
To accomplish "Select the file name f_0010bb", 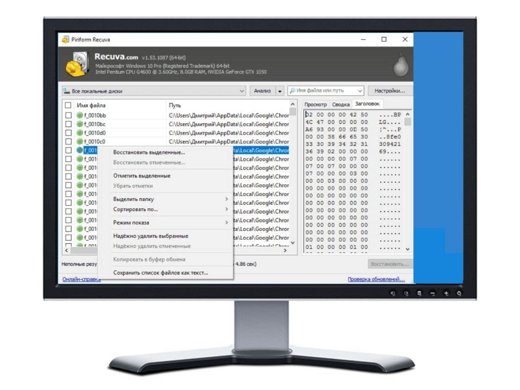I will tap(95, 115).
